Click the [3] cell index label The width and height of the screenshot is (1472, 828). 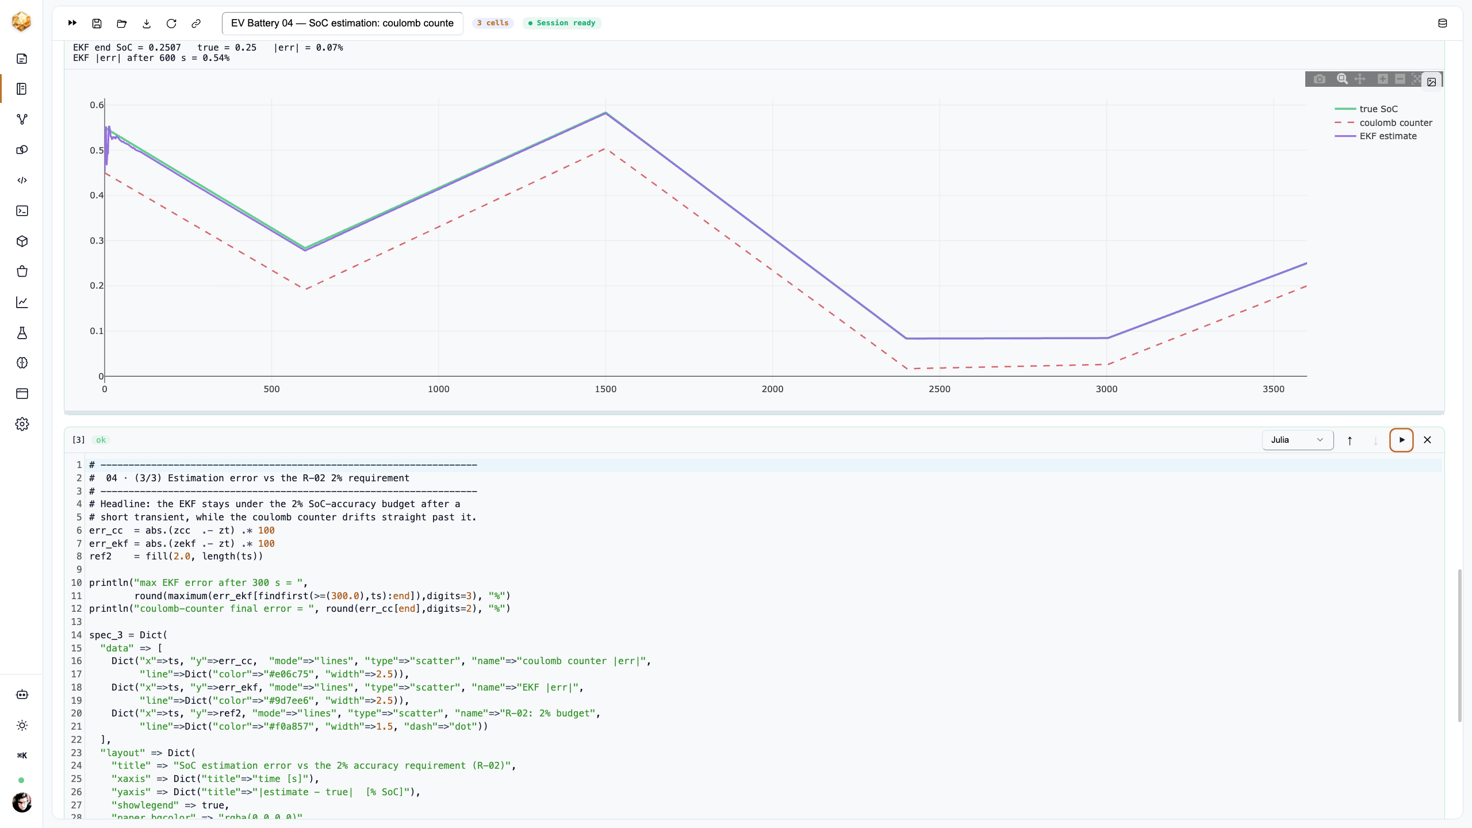[79, 440]
